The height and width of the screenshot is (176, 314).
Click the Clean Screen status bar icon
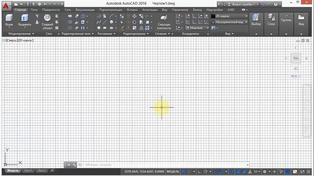[302, 172]
